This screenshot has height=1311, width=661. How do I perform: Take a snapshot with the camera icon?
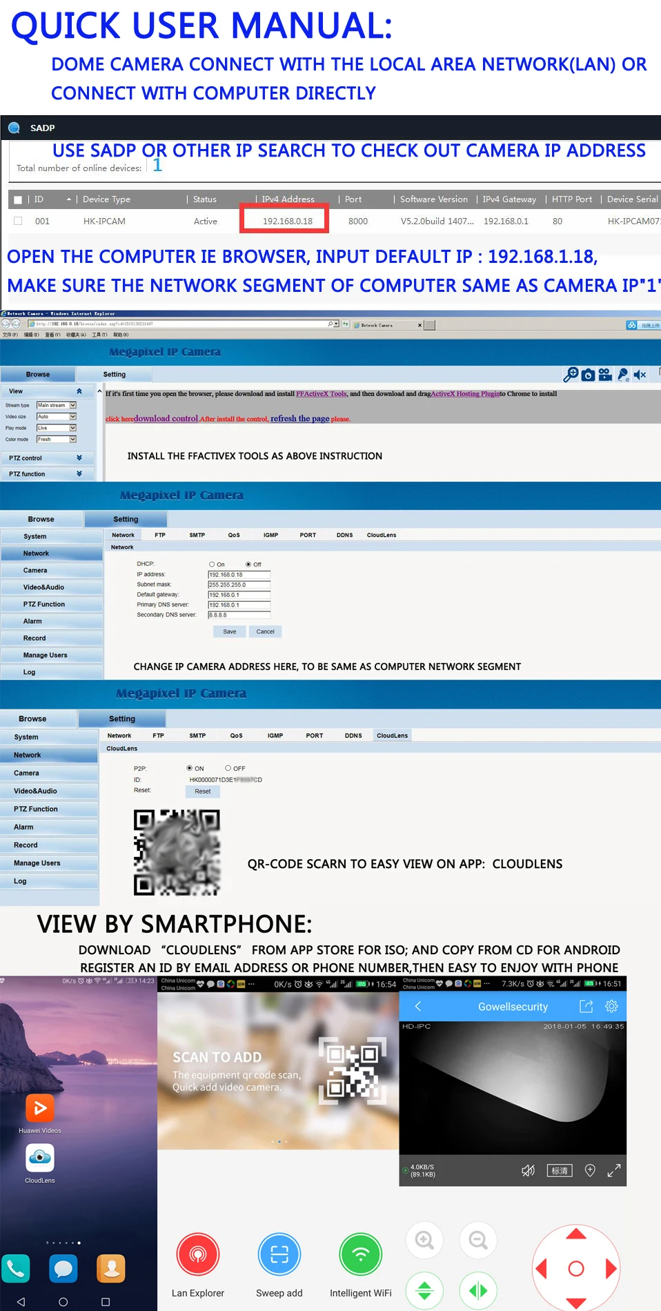click(x=588, y=375)
